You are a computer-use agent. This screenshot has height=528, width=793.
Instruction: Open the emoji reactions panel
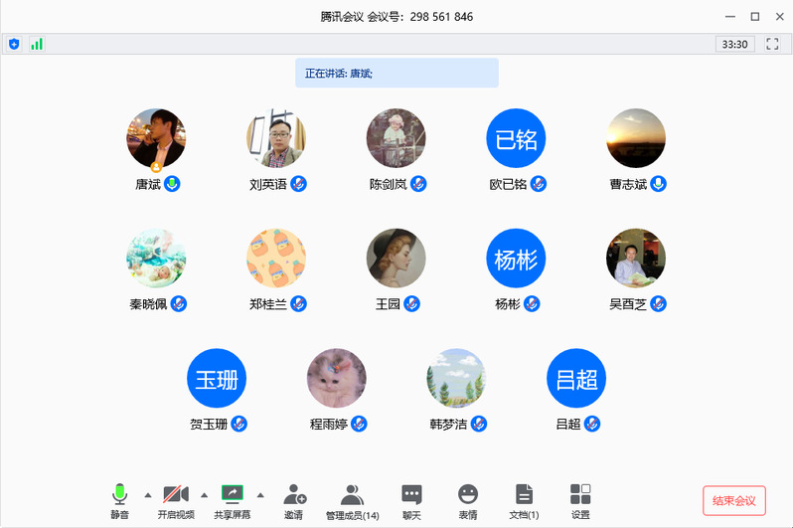467,500
